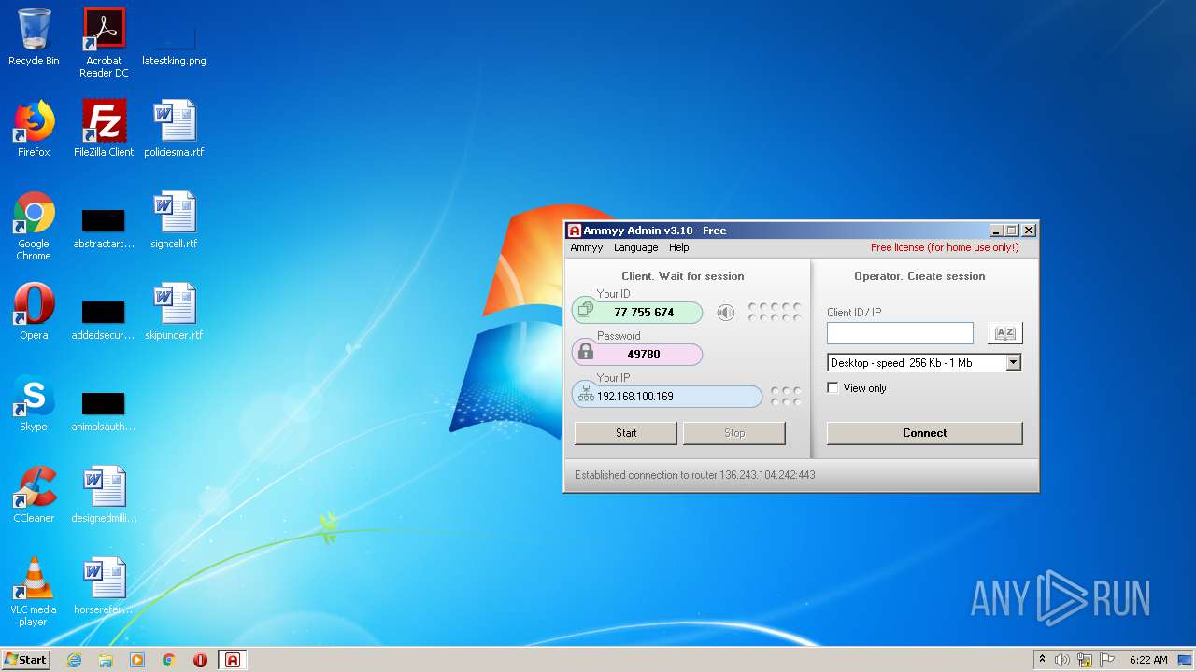Open Windows Explorer folder in taskbar
The width and height of the screenshot is (1196, 672).
click(106, 660)
